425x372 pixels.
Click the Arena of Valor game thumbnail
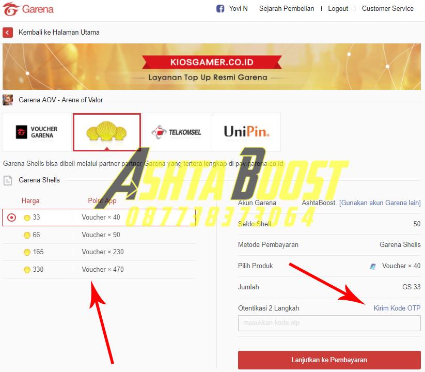pyautogui.click(x=8, y=100)
